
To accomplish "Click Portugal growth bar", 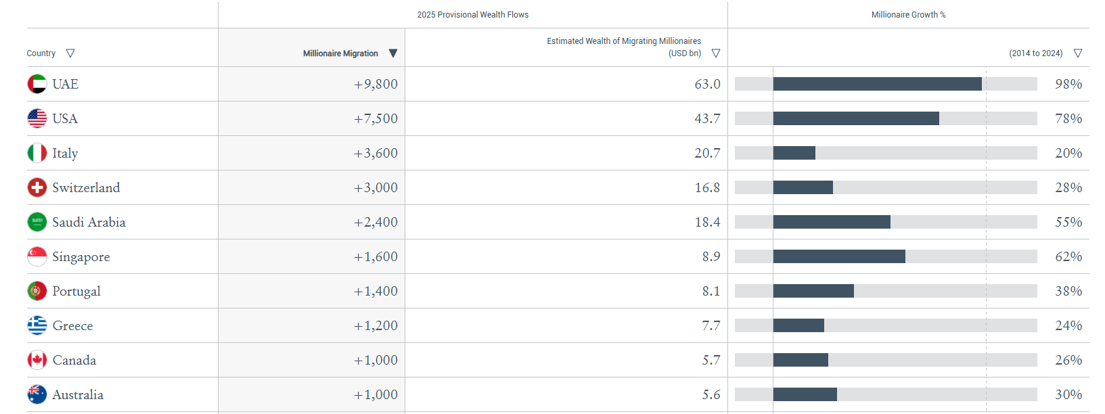I will point(813,291).
